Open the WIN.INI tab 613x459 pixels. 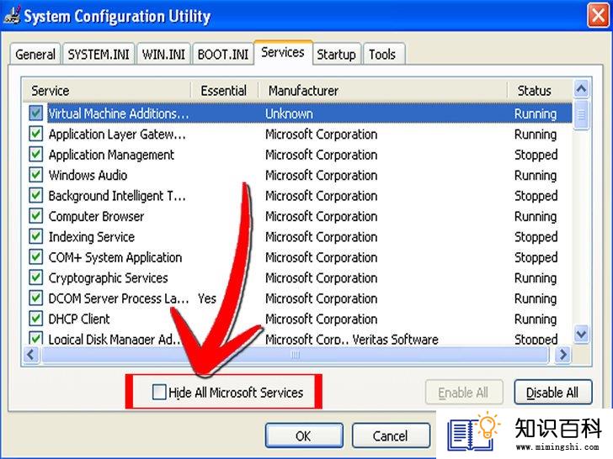[163, 54]
